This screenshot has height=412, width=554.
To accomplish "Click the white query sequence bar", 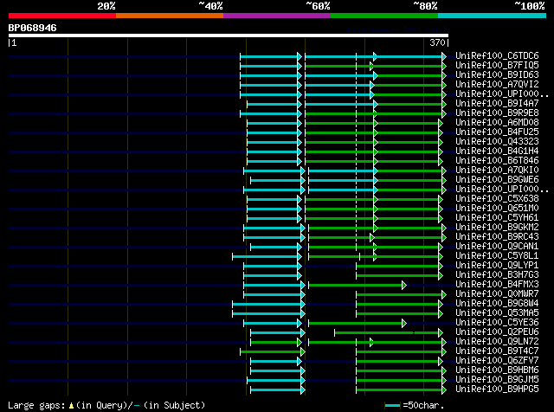I will 229,35.
